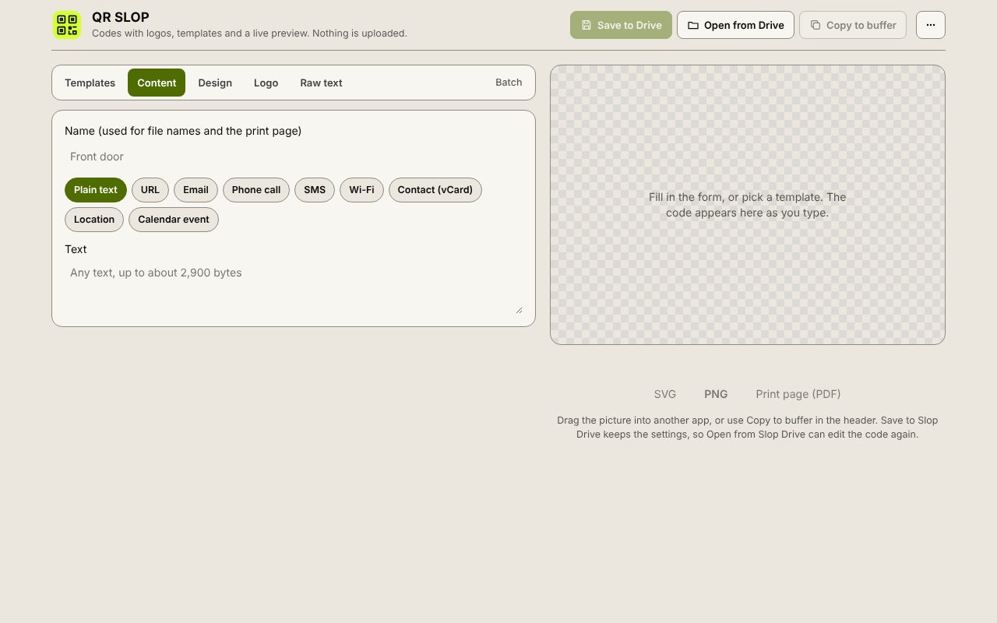Screen dimensions: 997x623
Task: Open the Design tab
Action: point(215,83)
